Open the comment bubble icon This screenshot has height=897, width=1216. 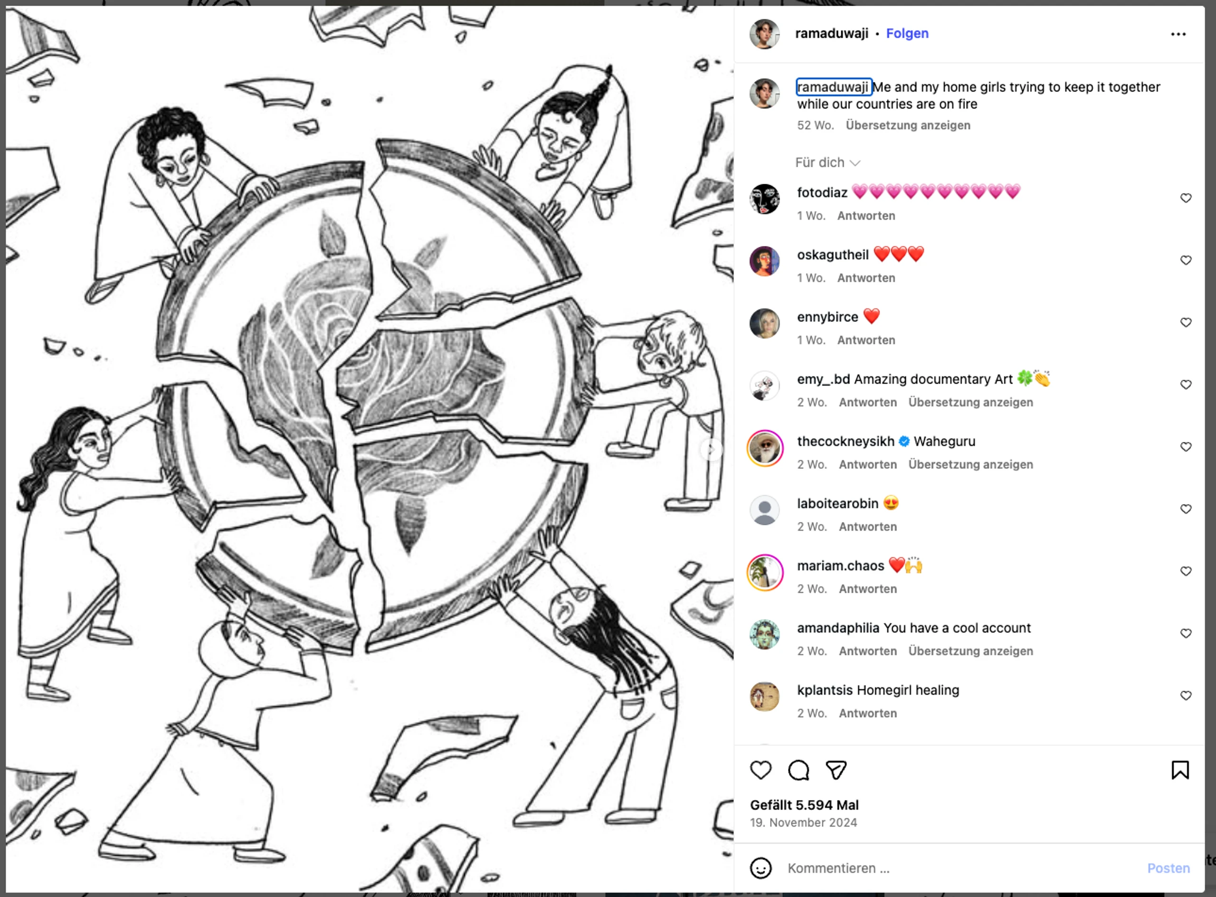798,770
